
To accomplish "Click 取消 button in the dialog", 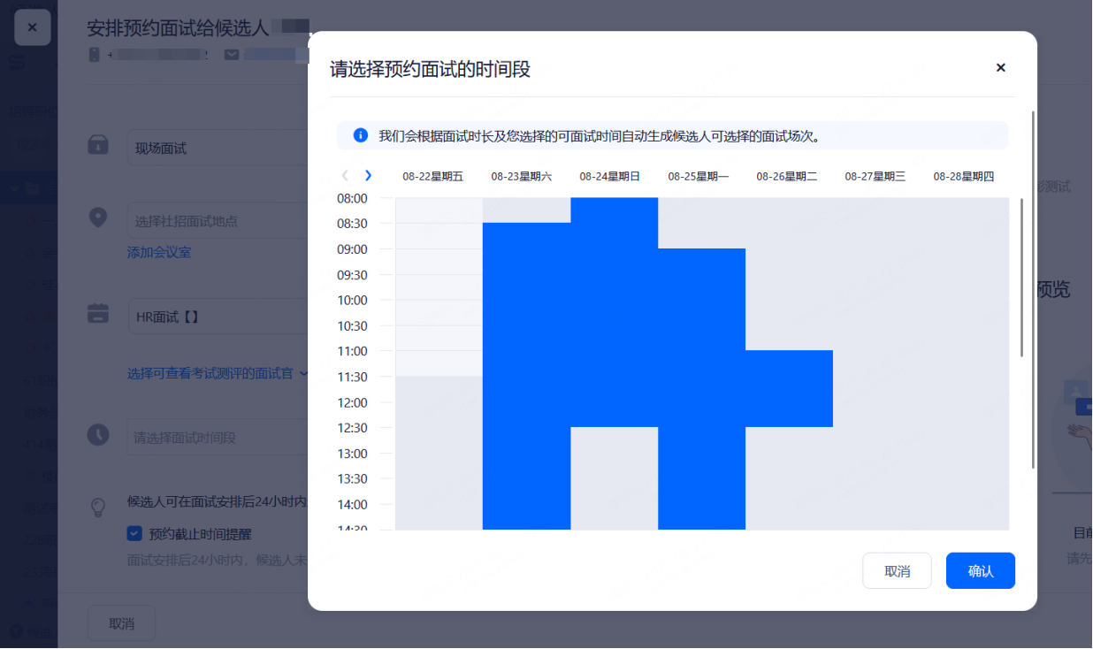I will point(897,571).
